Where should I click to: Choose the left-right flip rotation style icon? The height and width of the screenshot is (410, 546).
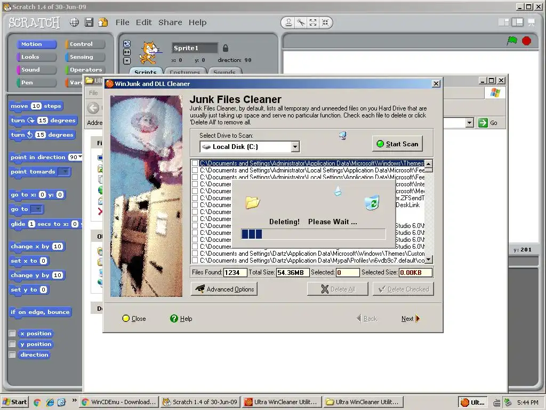pyautogui.click(x=127, y=52)
